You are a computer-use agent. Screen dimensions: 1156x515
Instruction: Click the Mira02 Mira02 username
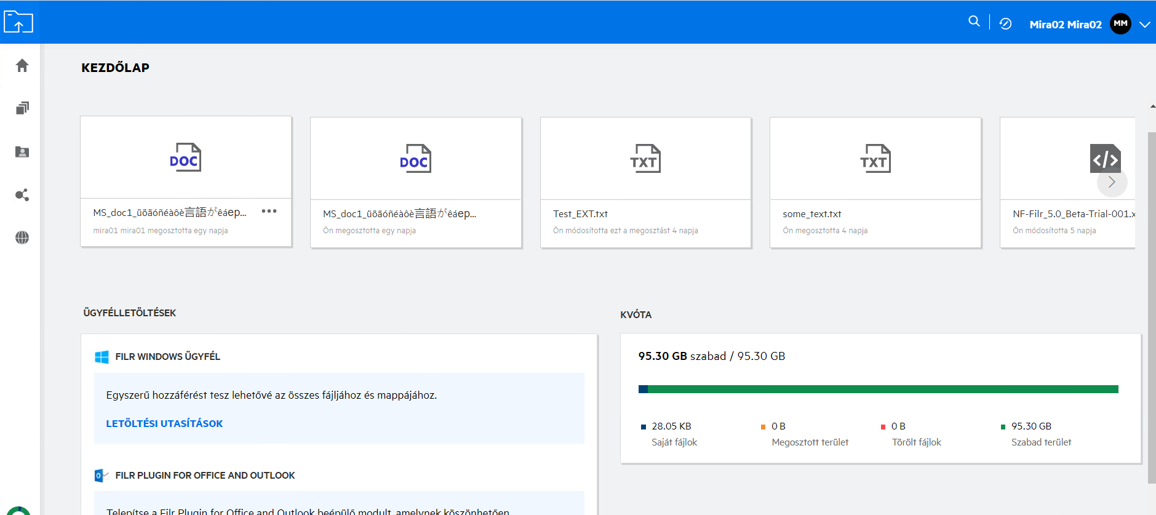[x=1066, y=25]
